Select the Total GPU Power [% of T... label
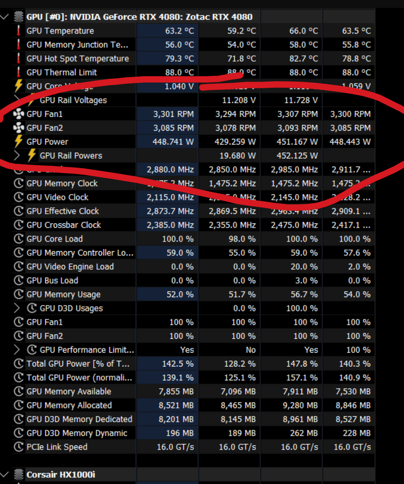Viewport: 404px width, 484px height. 78,363
